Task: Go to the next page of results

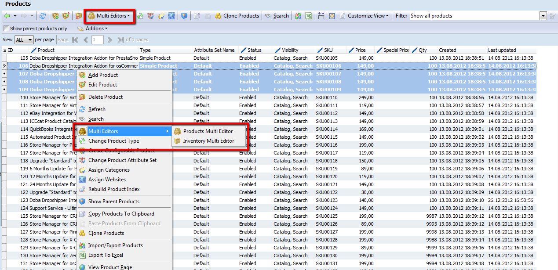Action: 109,40
